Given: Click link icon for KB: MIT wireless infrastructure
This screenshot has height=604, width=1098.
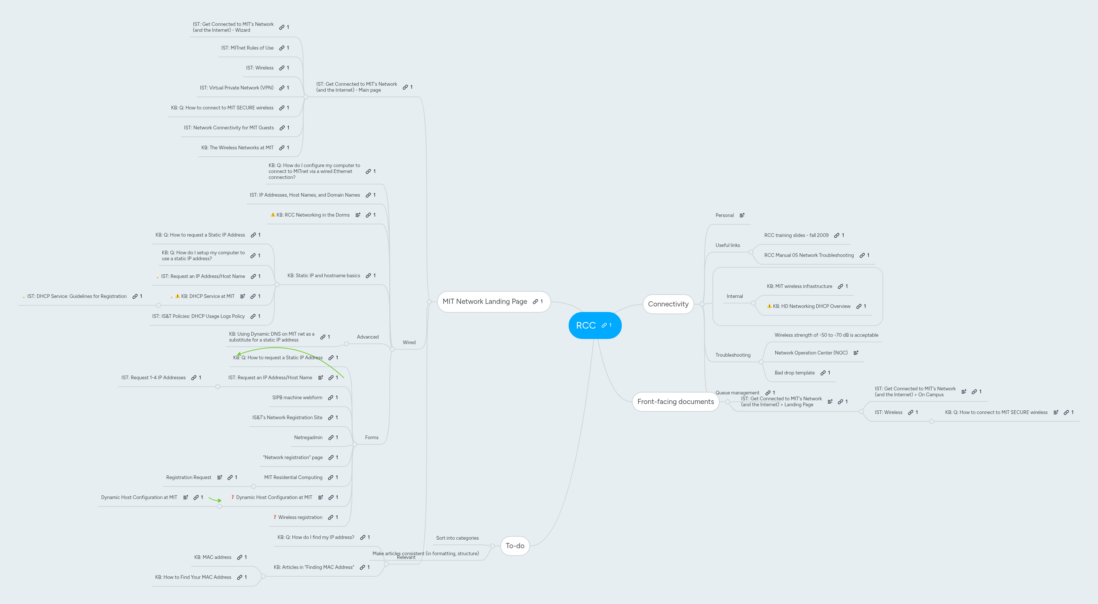Looking at the screenshot, I should [x=841, y=286].
